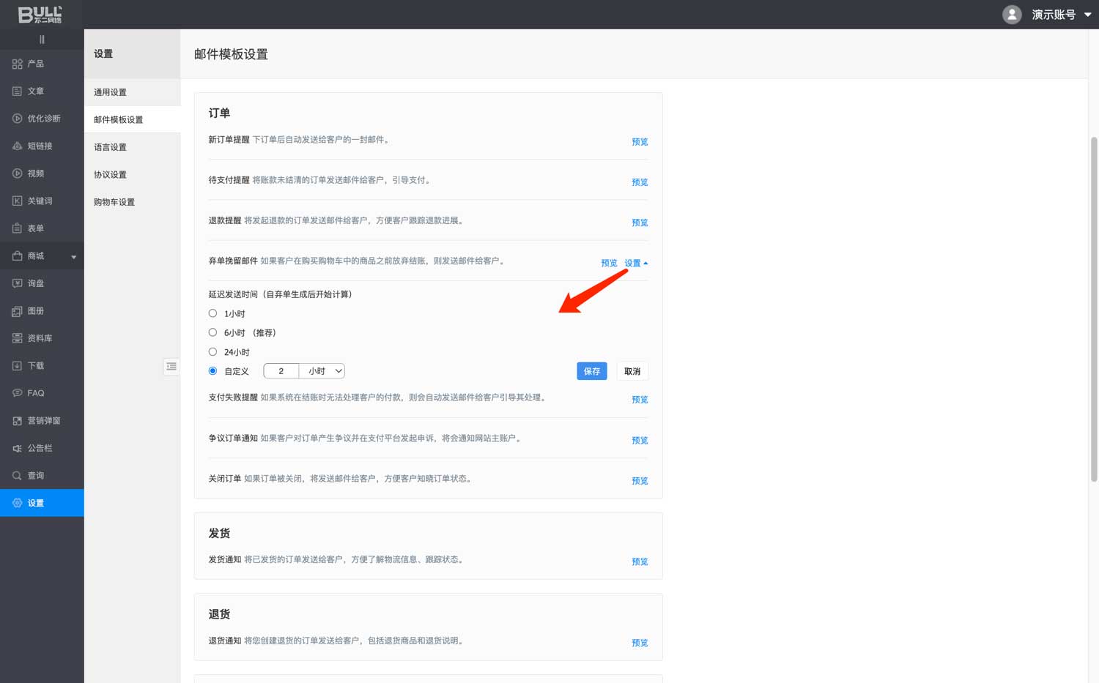Click the custom delay number input field
1099x683 pixels.
(x=281, y=371)
